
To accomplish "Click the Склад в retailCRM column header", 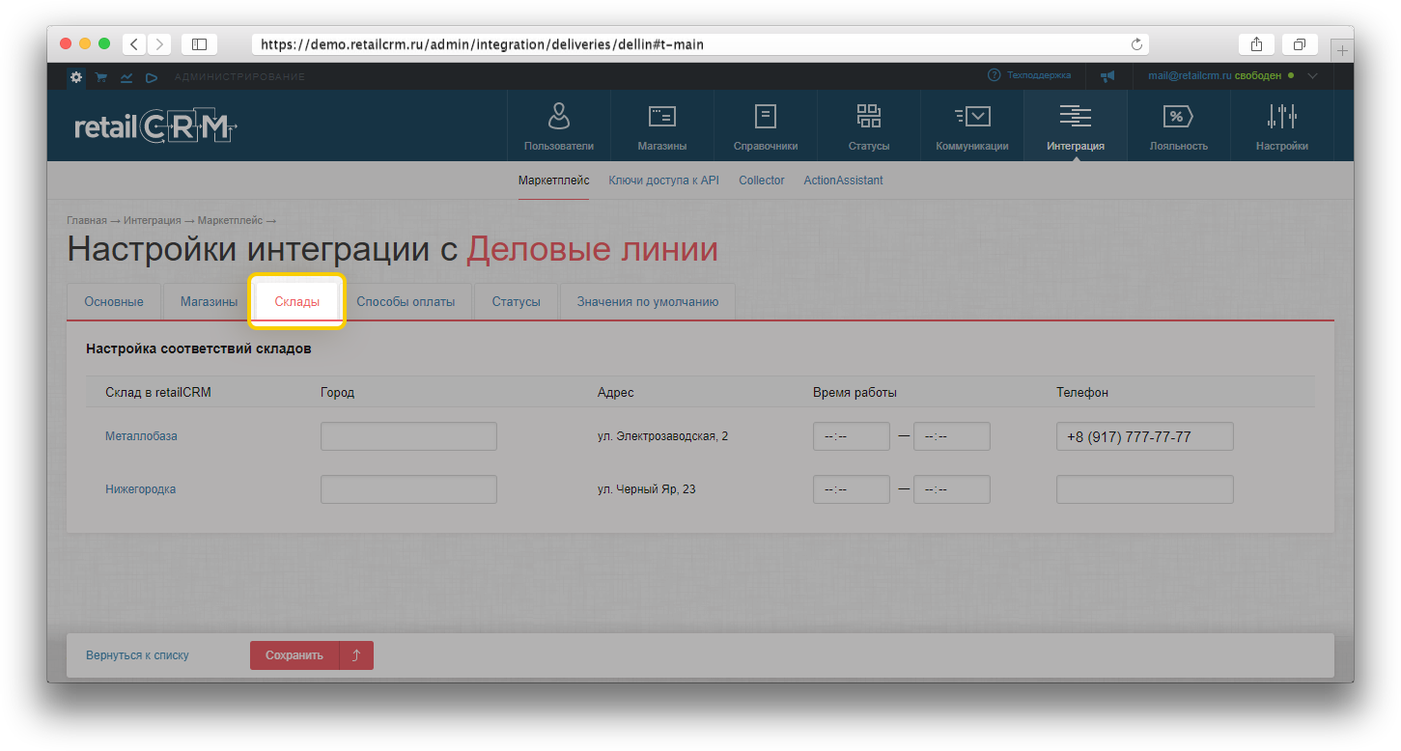I will 158,393.
